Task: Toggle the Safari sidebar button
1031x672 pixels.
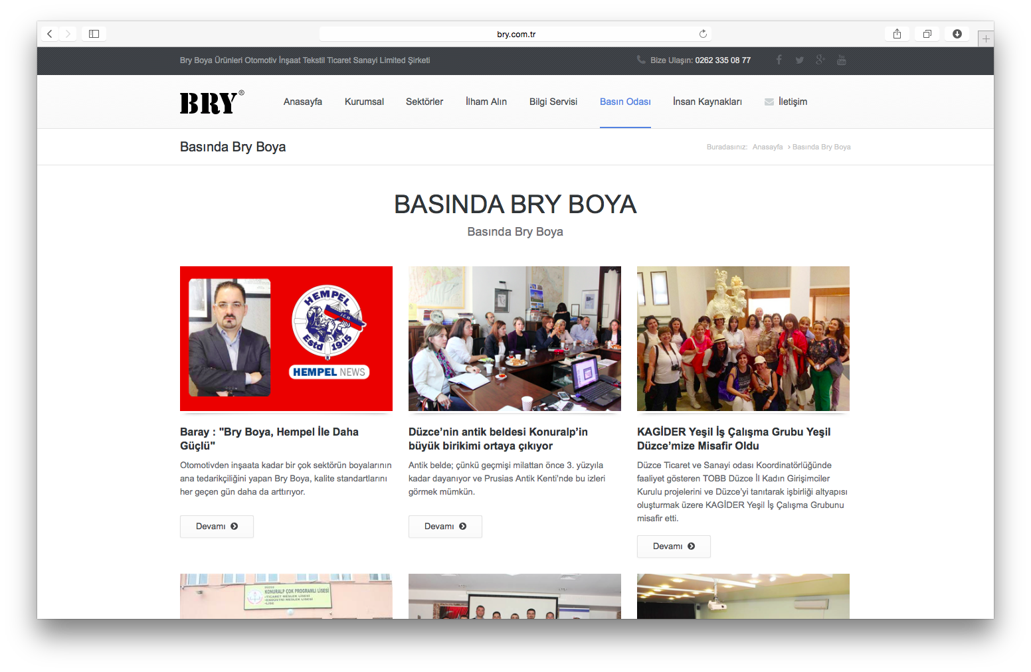Action: point(94,34)
